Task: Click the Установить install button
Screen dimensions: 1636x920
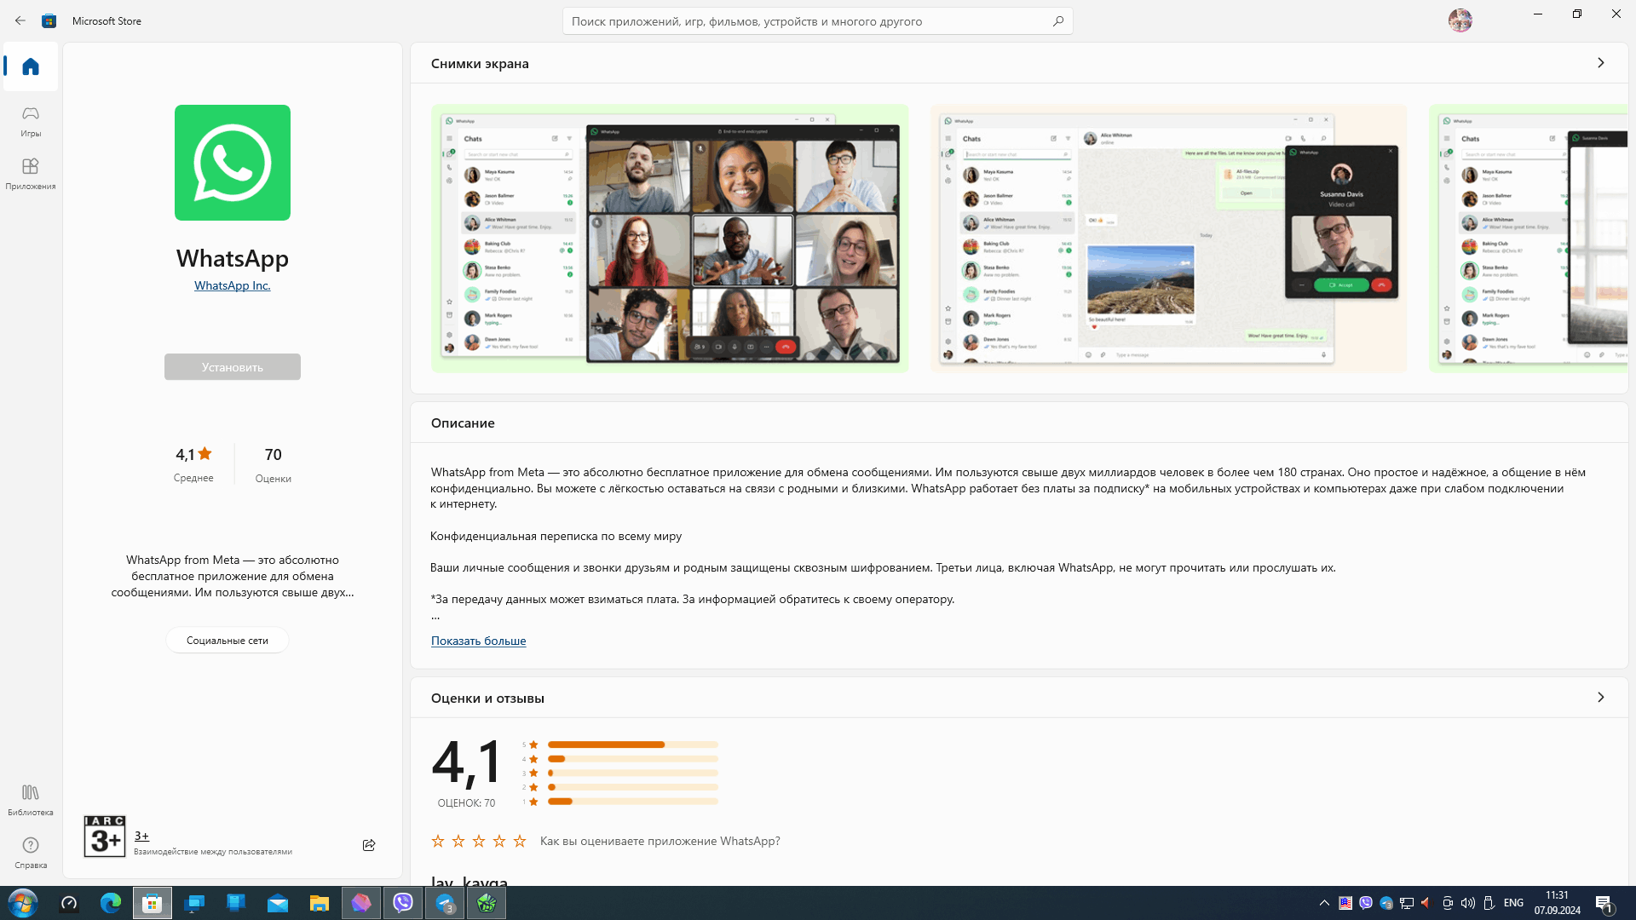Action: tap(233, 367)
